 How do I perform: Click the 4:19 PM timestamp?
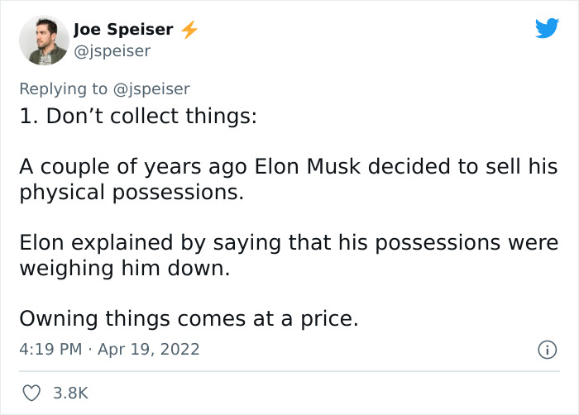[50, 349]
